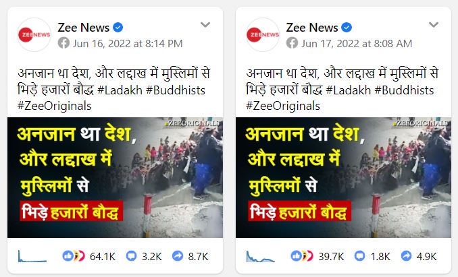Open the #Ladakh hashtag in left post

pos(120,90)
